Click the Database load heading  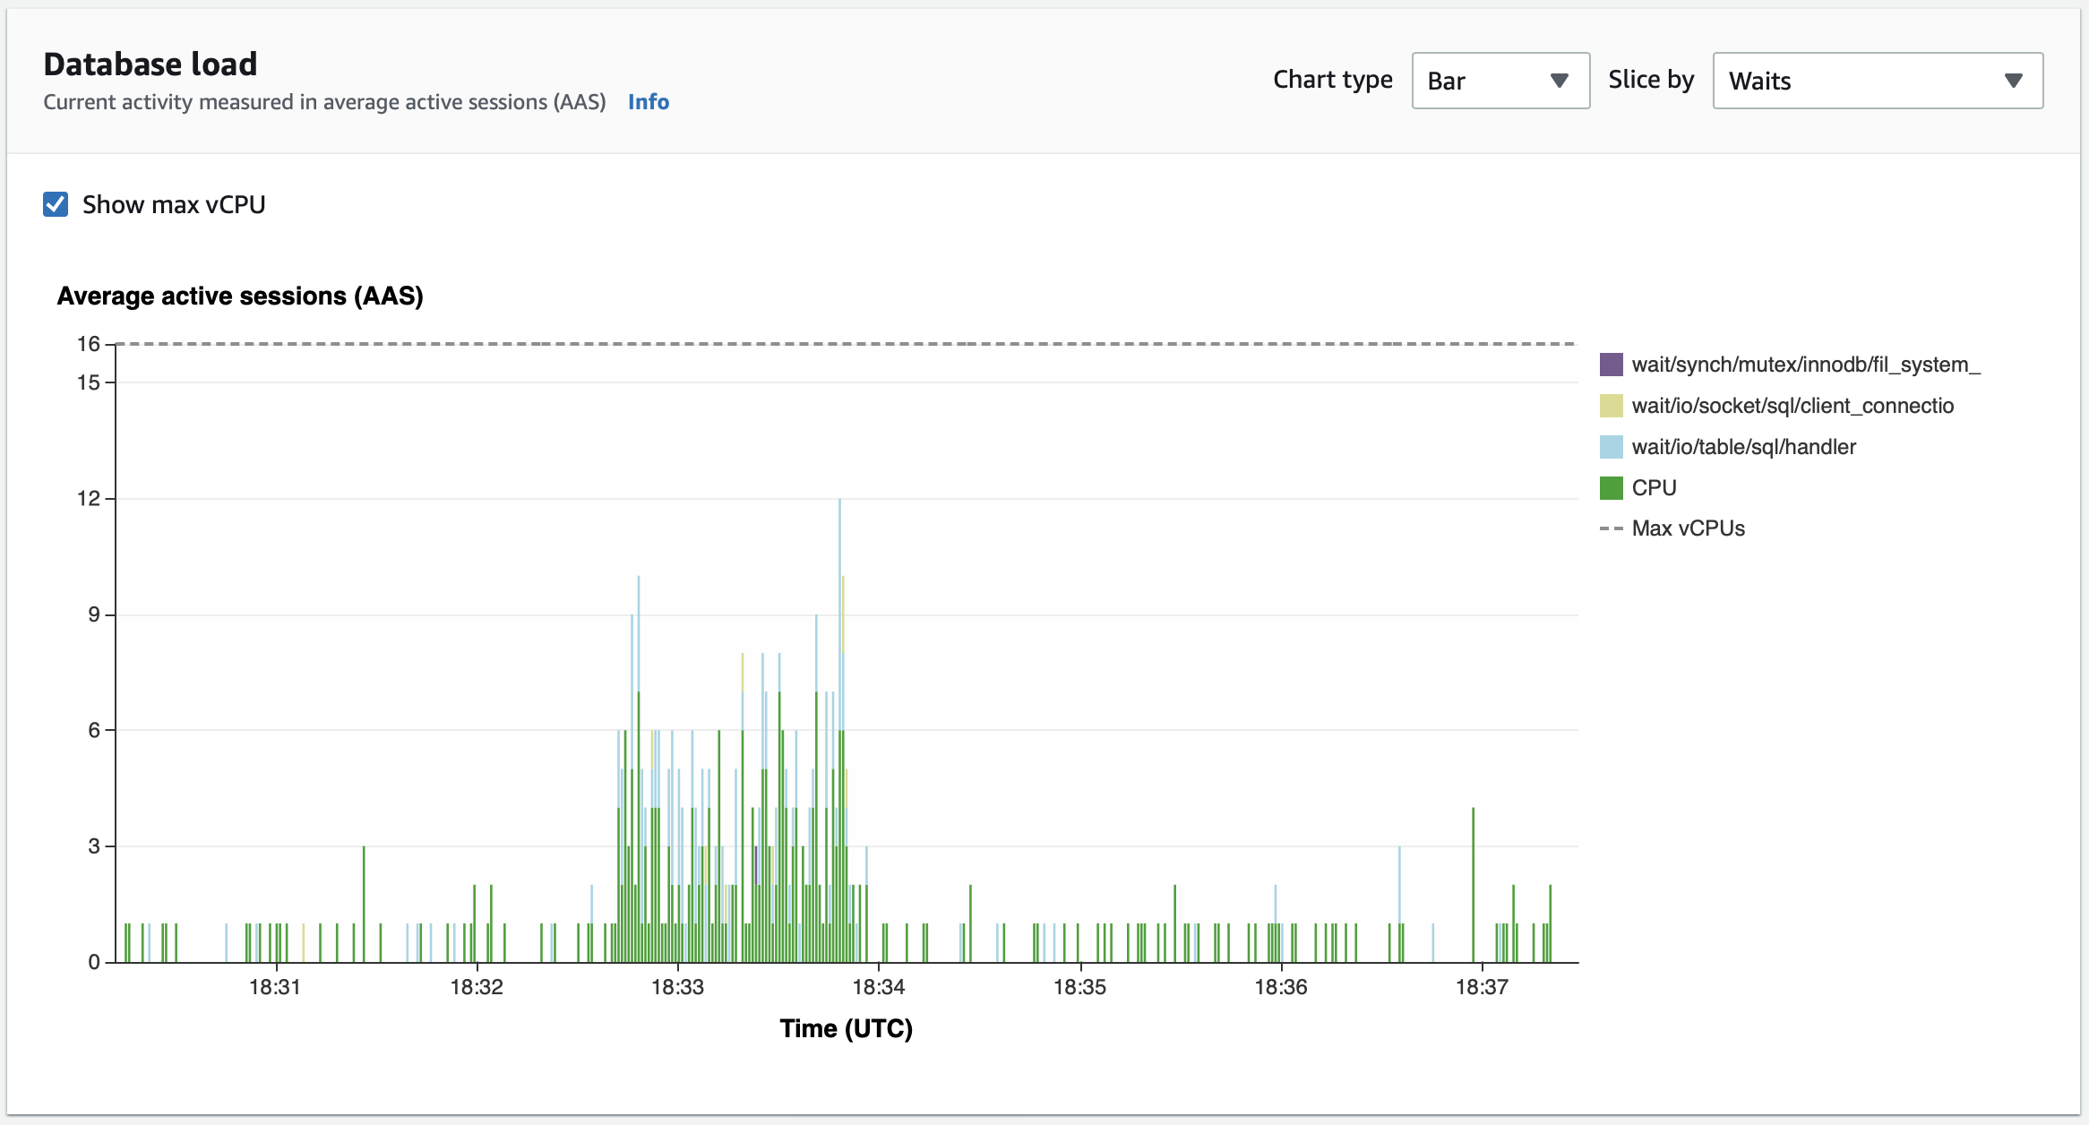tap(150, 63)
